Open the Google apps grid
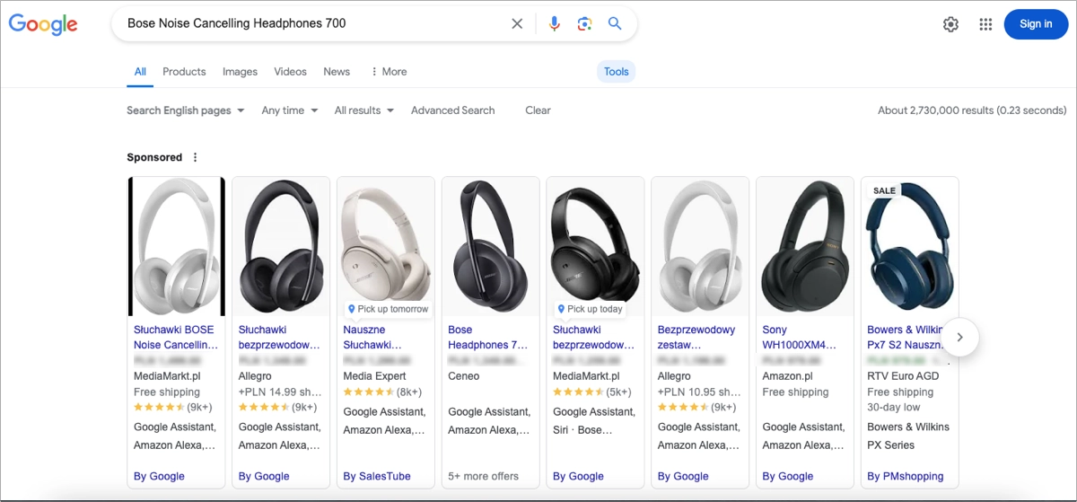1077x502 pixels. tap(985, 24)
